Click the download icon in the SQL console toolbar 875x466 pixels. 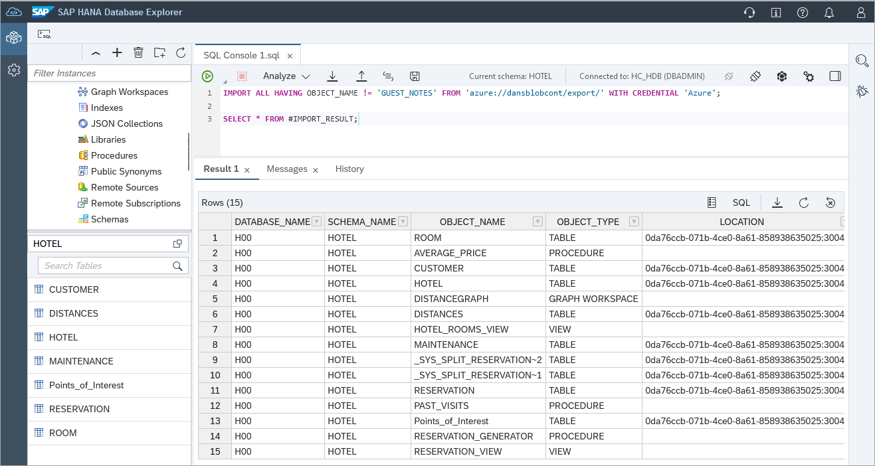(x=333, y=76)
